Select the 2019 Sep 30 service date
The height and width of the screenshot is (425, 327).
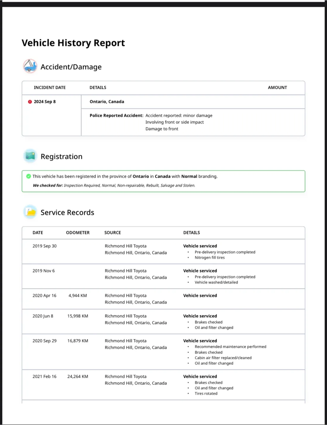pyautogui.click(x=45, y=246)
